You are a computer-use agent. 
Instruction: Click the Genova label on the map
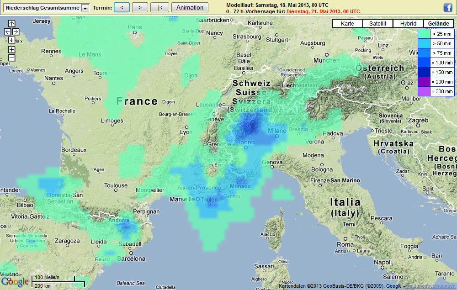click(272, 162)
